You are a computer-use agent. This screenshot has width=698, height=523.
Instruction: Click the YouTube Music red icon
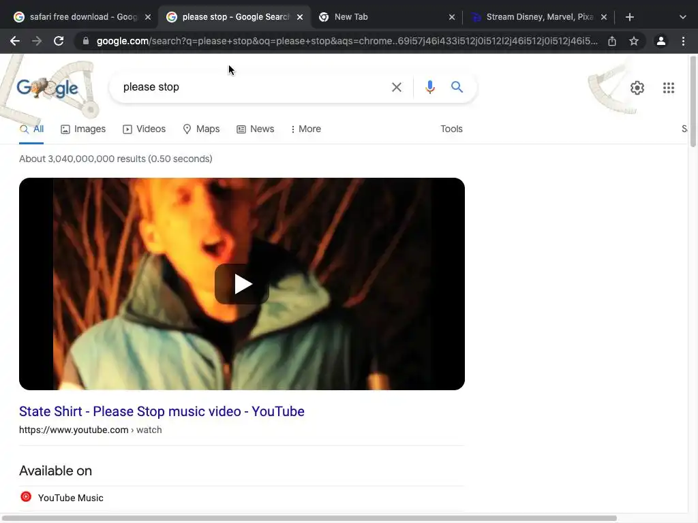coord(27,496)
